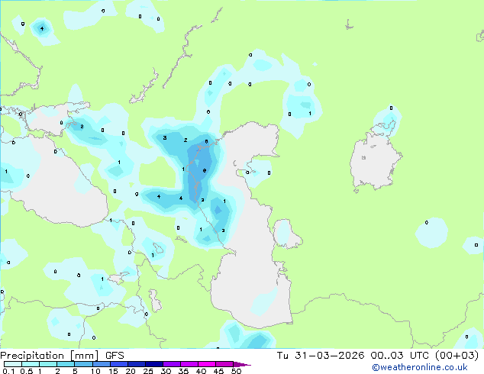Open the weatheronline.co.uk copyright link

pos(420,367)
